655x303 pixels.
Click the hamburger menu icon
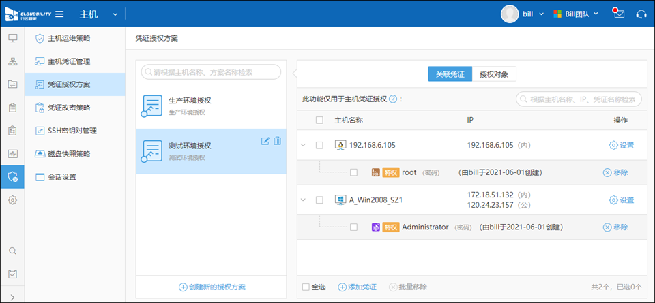59,14
